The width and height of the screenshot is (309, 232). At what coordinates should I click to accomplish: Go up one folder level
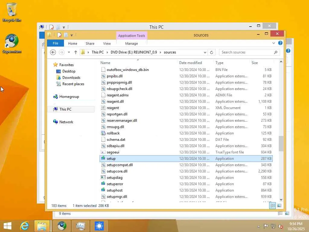click(76, 52)
